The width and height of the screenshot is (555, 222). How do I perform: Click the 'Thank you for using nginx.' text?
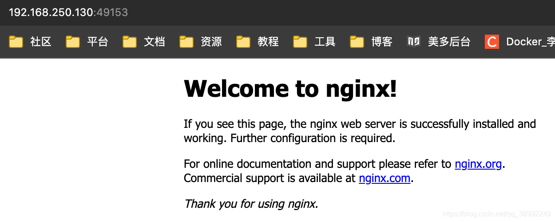251,204
